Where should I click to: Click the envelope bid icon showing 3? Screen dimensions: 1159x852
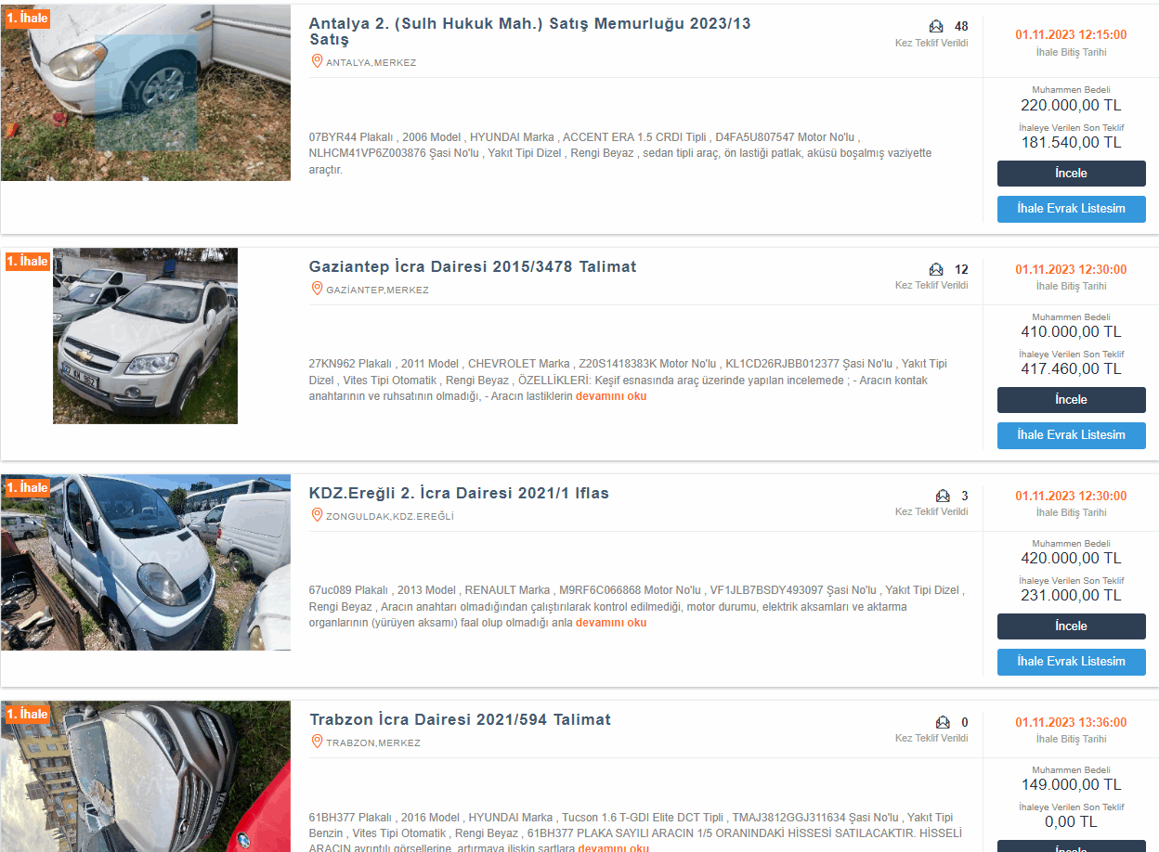943,496
